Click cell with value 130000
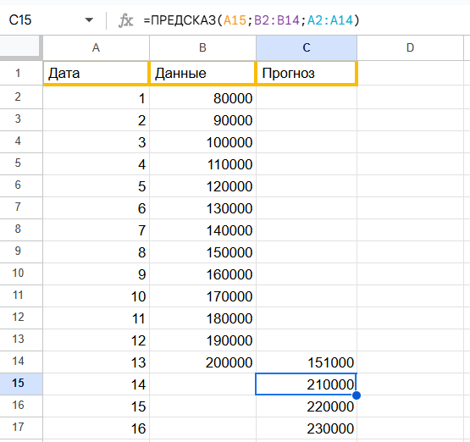Screen dimensions: 470x442 tap(202, 208)
